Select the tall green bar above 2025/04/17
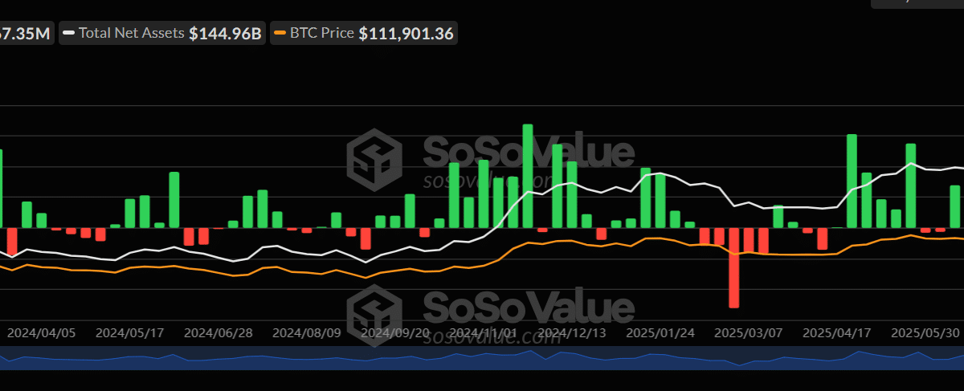Screen dimensions: 964x391 852,181
